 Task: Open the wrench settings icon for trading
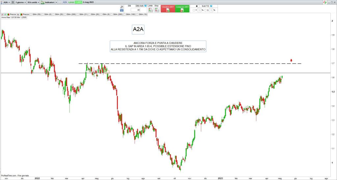(122, 7)
